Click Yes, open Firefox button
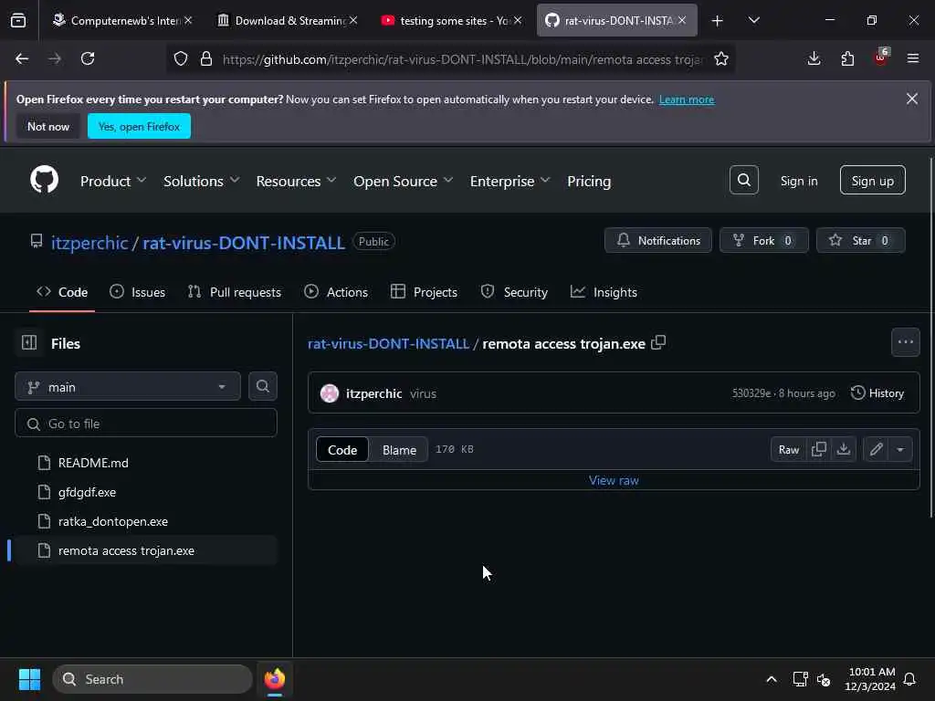The height and width of the screenshot is (701, 935). click(139, 126)
